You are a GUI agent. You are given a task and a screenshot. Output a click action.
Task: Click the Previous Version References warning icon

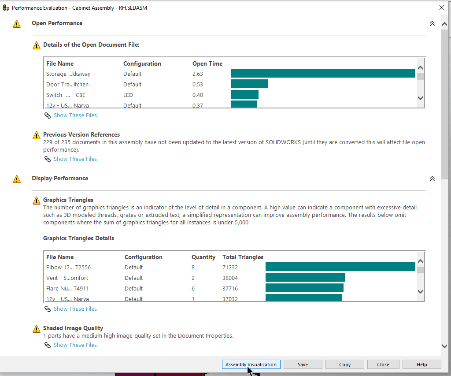(x=37, y=135)
